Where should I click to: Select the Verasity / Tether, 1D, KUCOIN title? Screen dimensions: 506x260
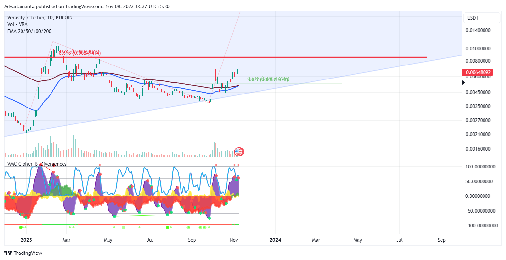[x=40, y=18]
